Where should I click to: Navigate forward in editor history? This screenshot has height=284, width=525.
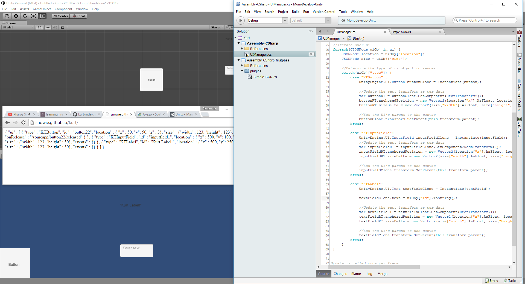click(x=328, y=31)
